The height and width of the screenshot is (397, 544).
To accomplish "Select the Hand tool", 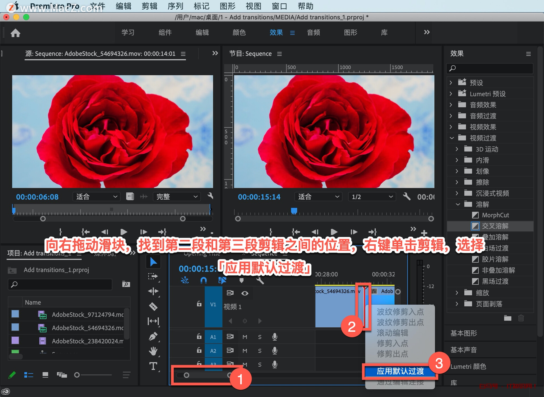I will click(153, 351).
